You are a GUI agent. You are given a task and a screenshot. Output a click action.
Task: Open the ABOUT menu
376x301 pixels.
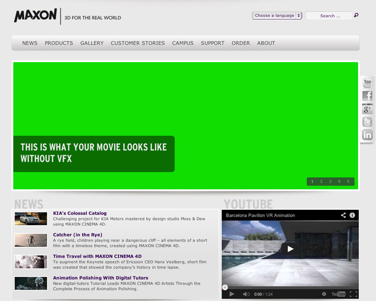(266, 43)
